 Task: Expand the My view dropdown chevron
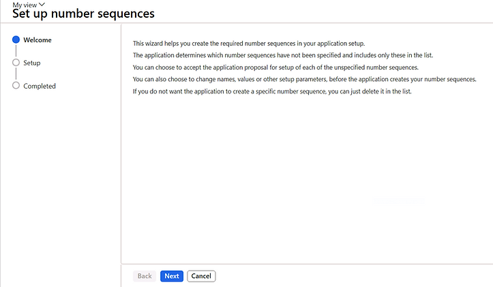(42, 4)
